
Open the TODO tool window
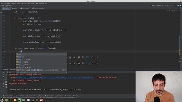(41, 95)
